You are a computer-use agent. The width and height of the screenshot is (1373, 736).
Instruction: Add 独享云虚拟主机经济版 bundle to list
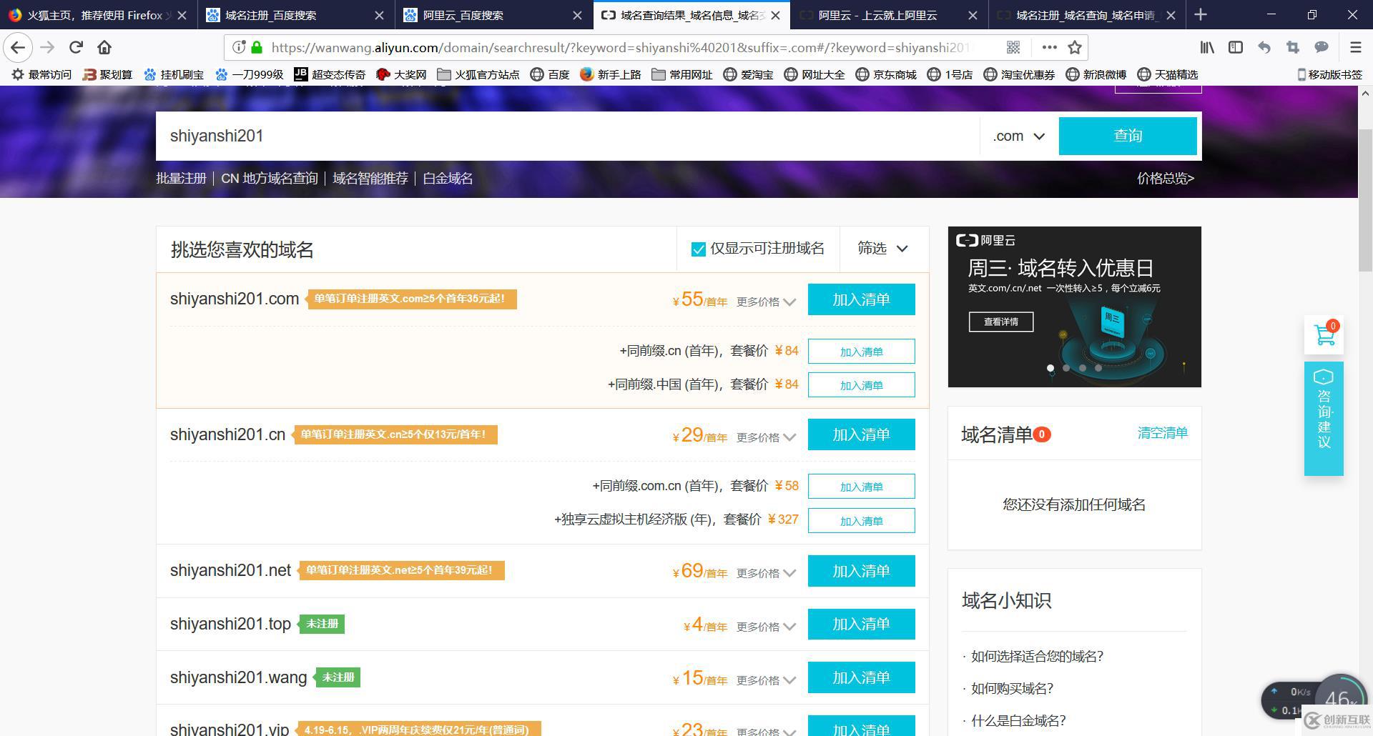click(x=861, y=521)
